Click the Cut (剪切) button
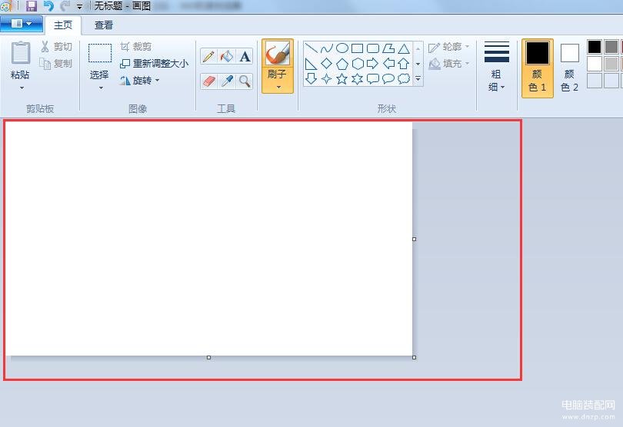The height and width of the screenshot is (427, 623). click(56, 47)
